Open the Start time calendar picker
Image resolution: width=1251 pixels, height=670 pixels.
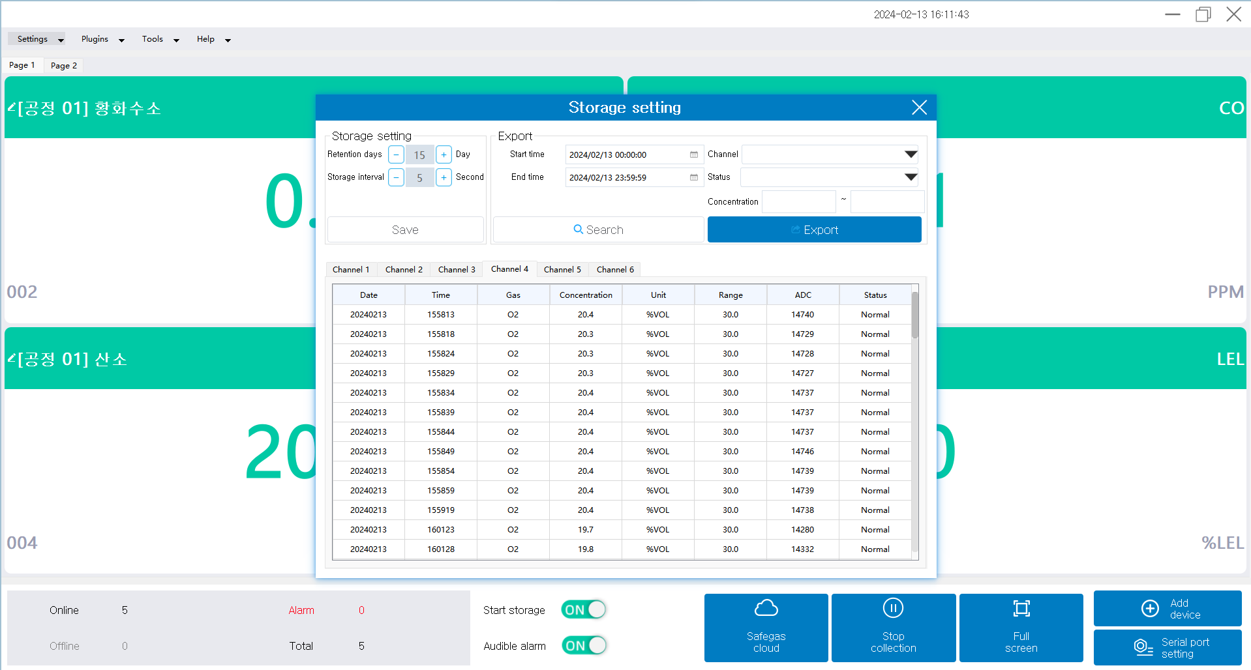click(694, 155)
